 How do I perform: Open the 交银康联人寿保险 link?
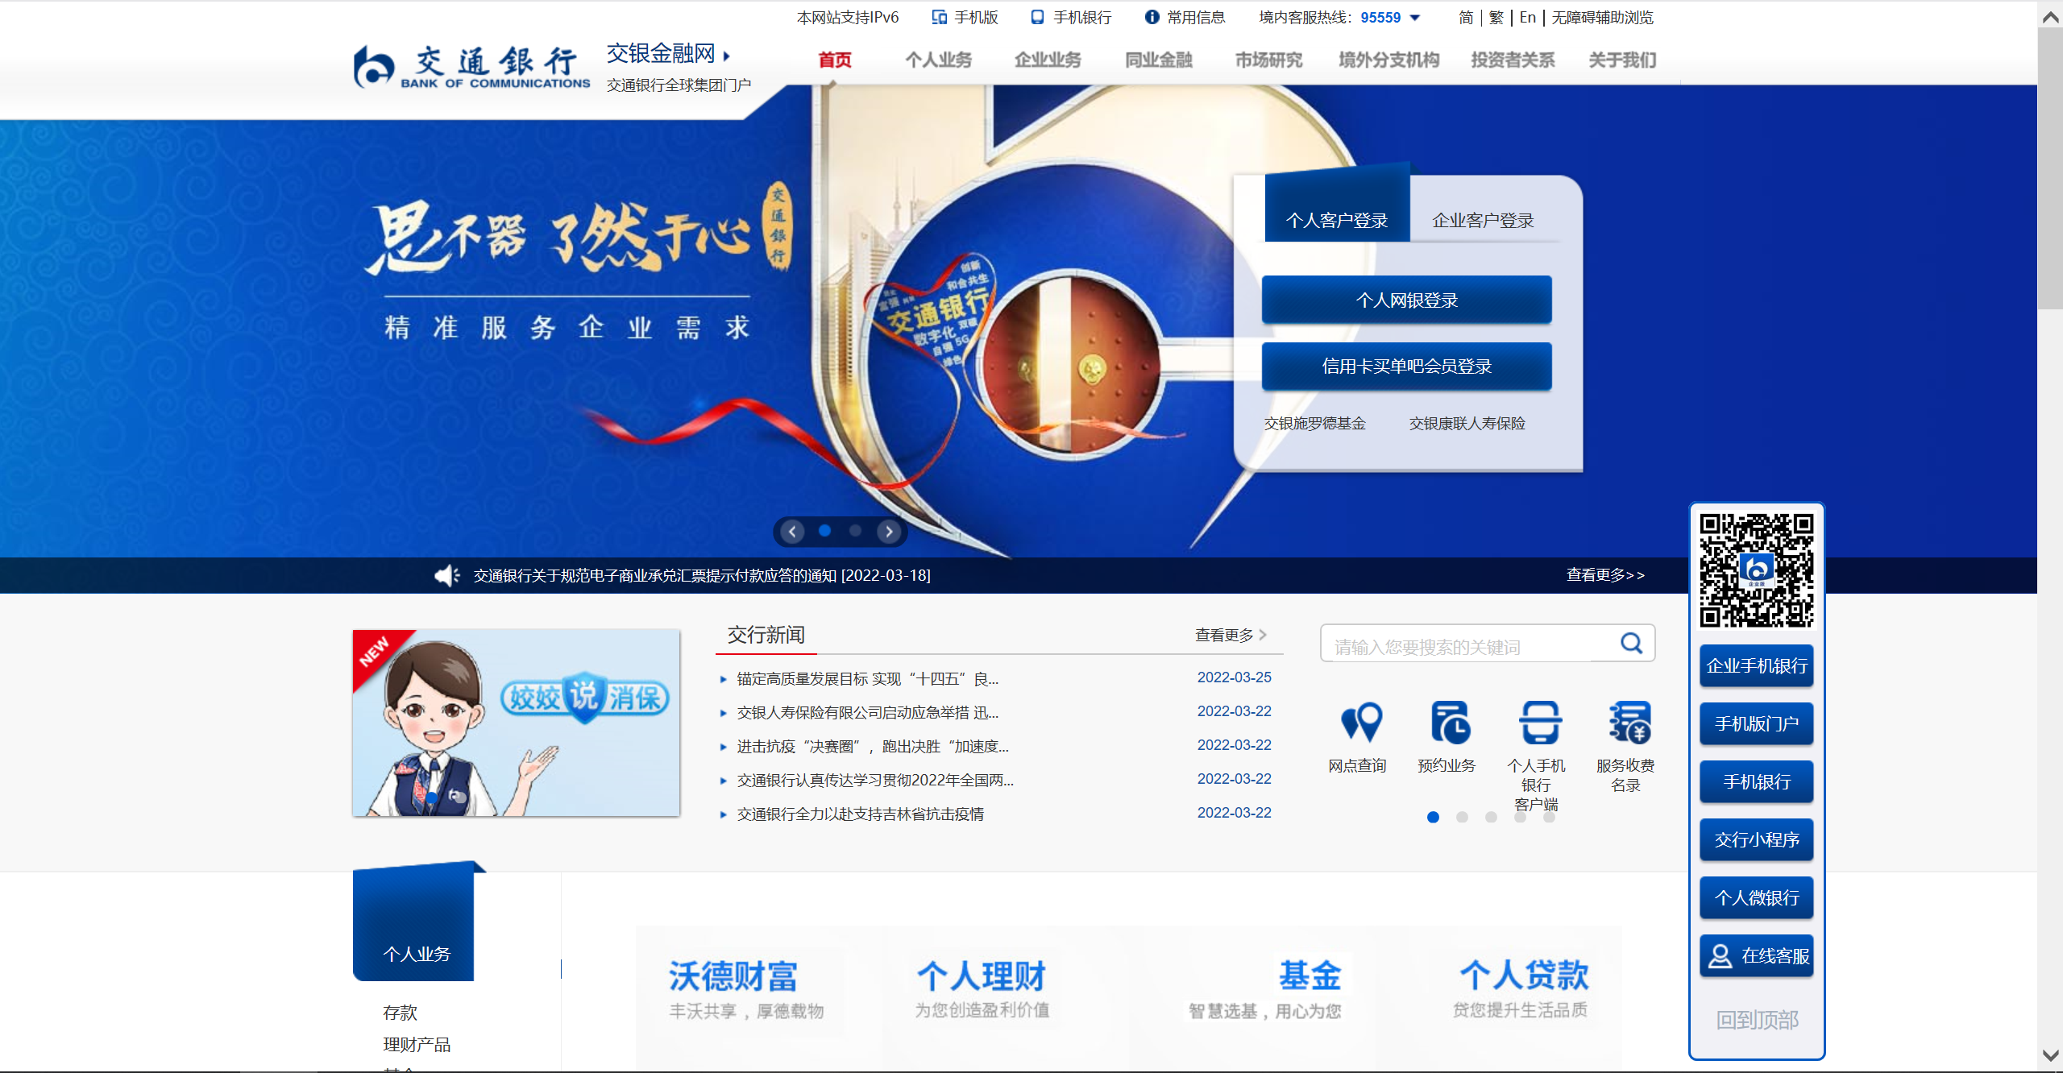[x=1467, y=423]
